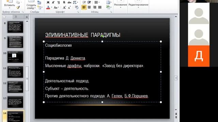This screenshot has width=218, height=122.
Task: Toggle align text right
Action: pyautogui.click(x=95, y=7)
